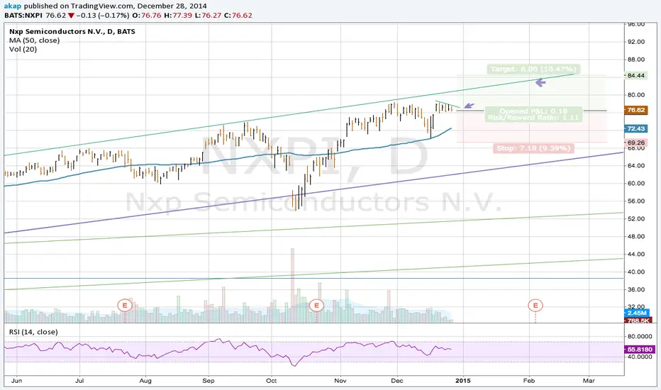Click the 'O:76.76' open value in header
Screen dimensions: 661x390
coord(147,15)
